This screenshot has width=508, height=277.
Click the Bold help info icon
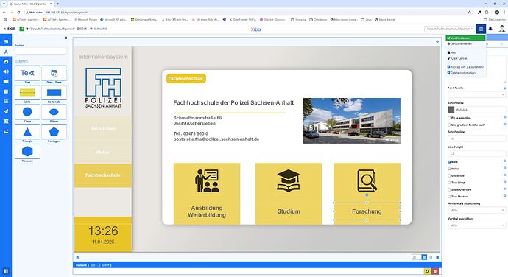[x=504, y=161]
